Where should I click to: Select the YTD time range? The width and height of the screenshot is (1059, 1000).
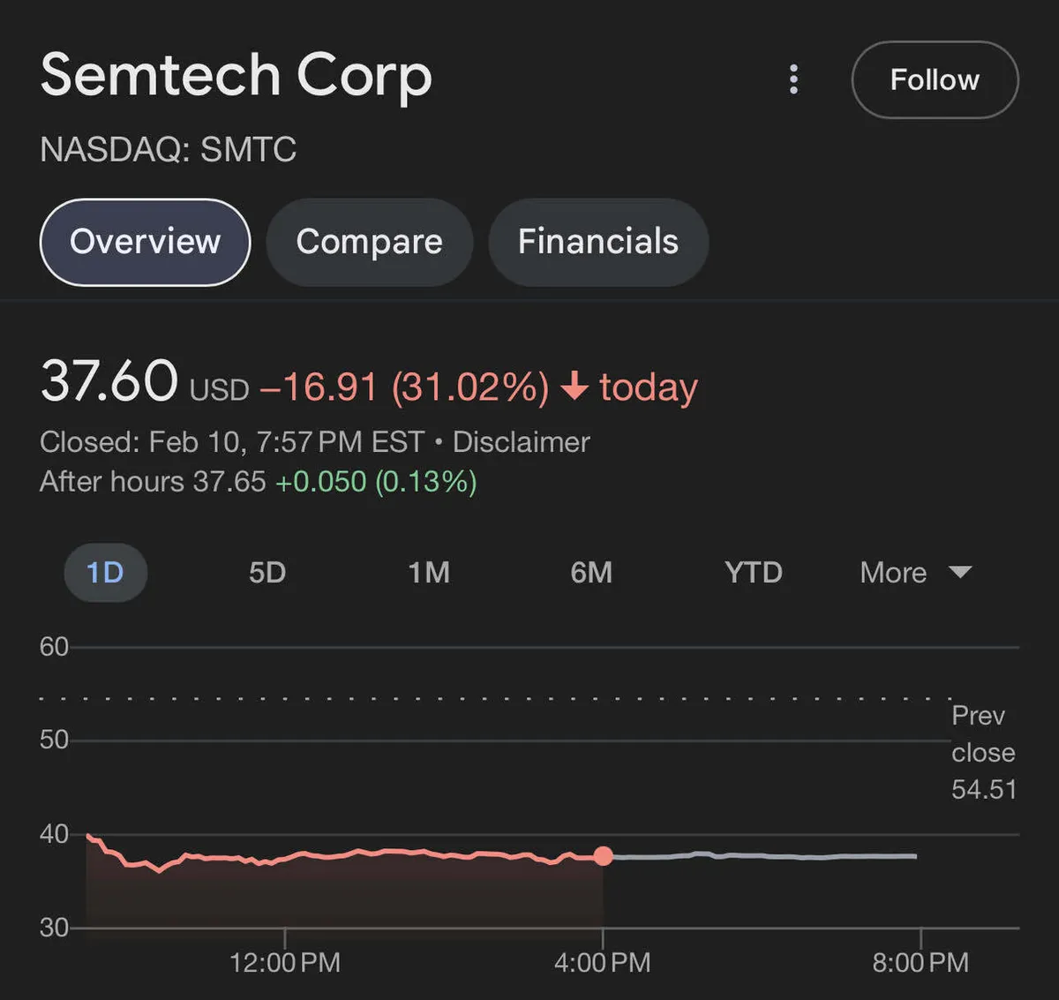pos(753,573)
